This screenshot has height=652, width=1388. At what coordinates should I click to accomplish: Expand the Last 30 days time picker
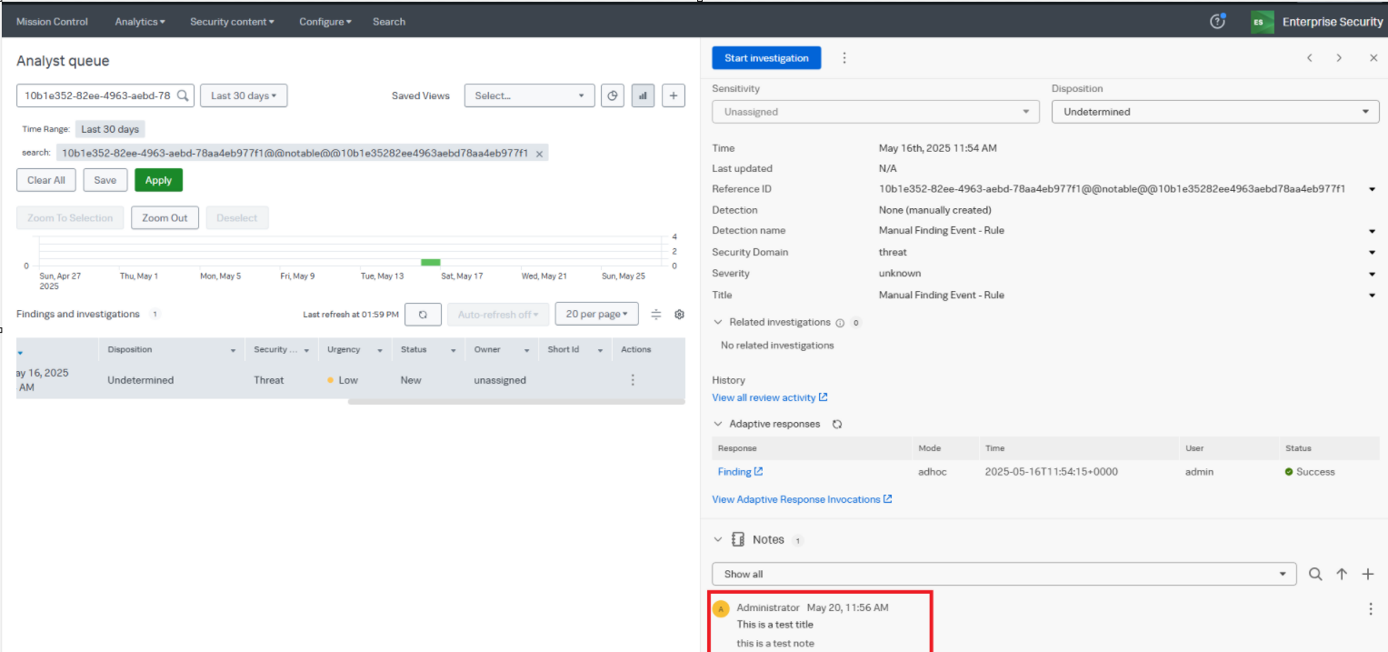tap(244, 95)
